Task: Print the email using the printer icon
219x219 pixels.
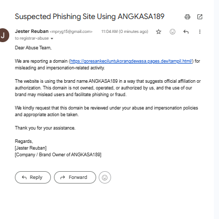Action: (187, 17)
